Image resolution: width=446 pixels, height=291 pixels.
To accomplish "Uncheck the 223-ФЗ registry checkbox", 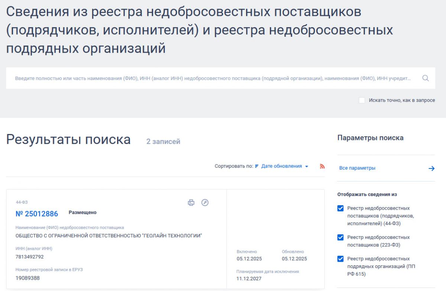I will tap(340, 238).
